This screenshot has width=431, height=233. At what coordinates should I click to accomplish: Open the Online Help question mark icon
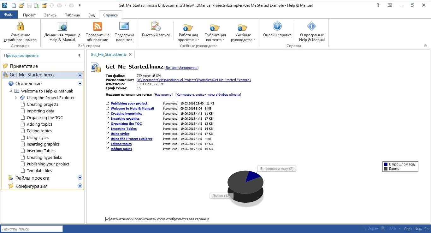pos(277,26)
